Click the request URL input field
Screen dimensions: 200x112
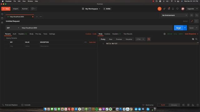[97, 28]
